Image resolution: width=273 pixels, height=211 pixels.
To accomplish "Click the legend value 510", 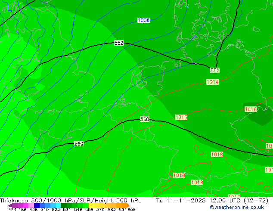I will (45, 209).
